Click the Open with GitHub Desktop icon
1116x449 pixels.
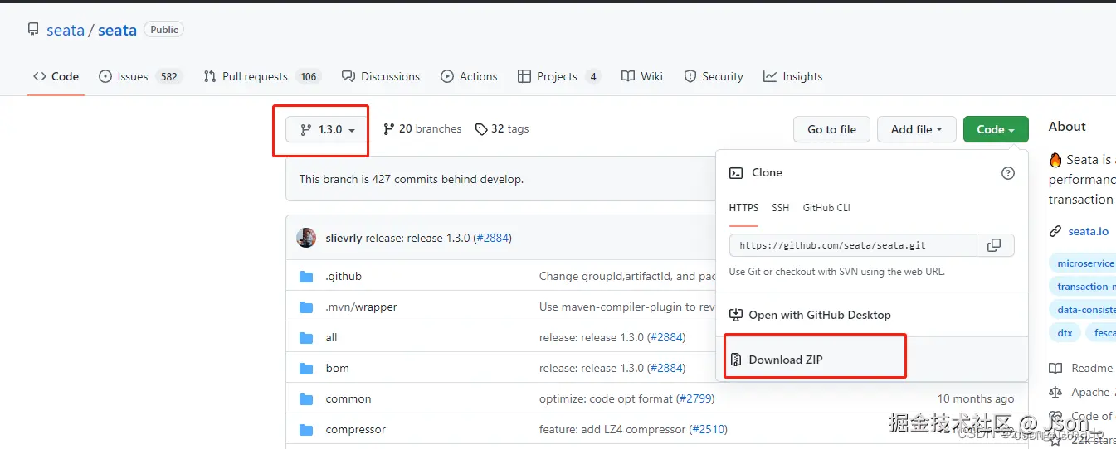[735, 315]
